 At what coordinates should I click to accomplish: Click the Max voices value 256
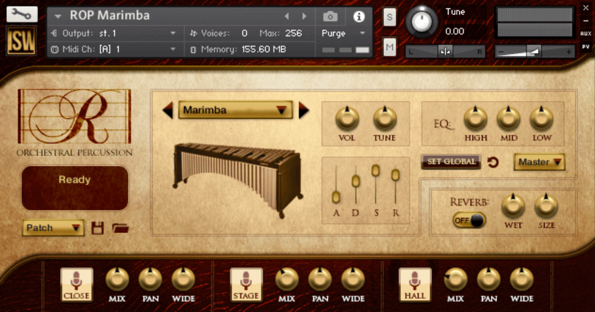tap(293, 33)
